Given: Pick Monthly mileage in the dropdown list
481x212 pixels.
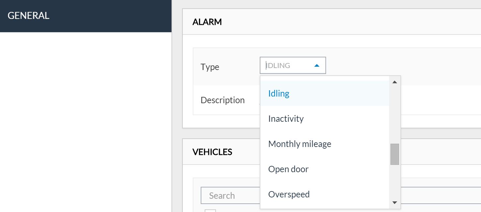Looking at the screenshot, I should 300,144.
